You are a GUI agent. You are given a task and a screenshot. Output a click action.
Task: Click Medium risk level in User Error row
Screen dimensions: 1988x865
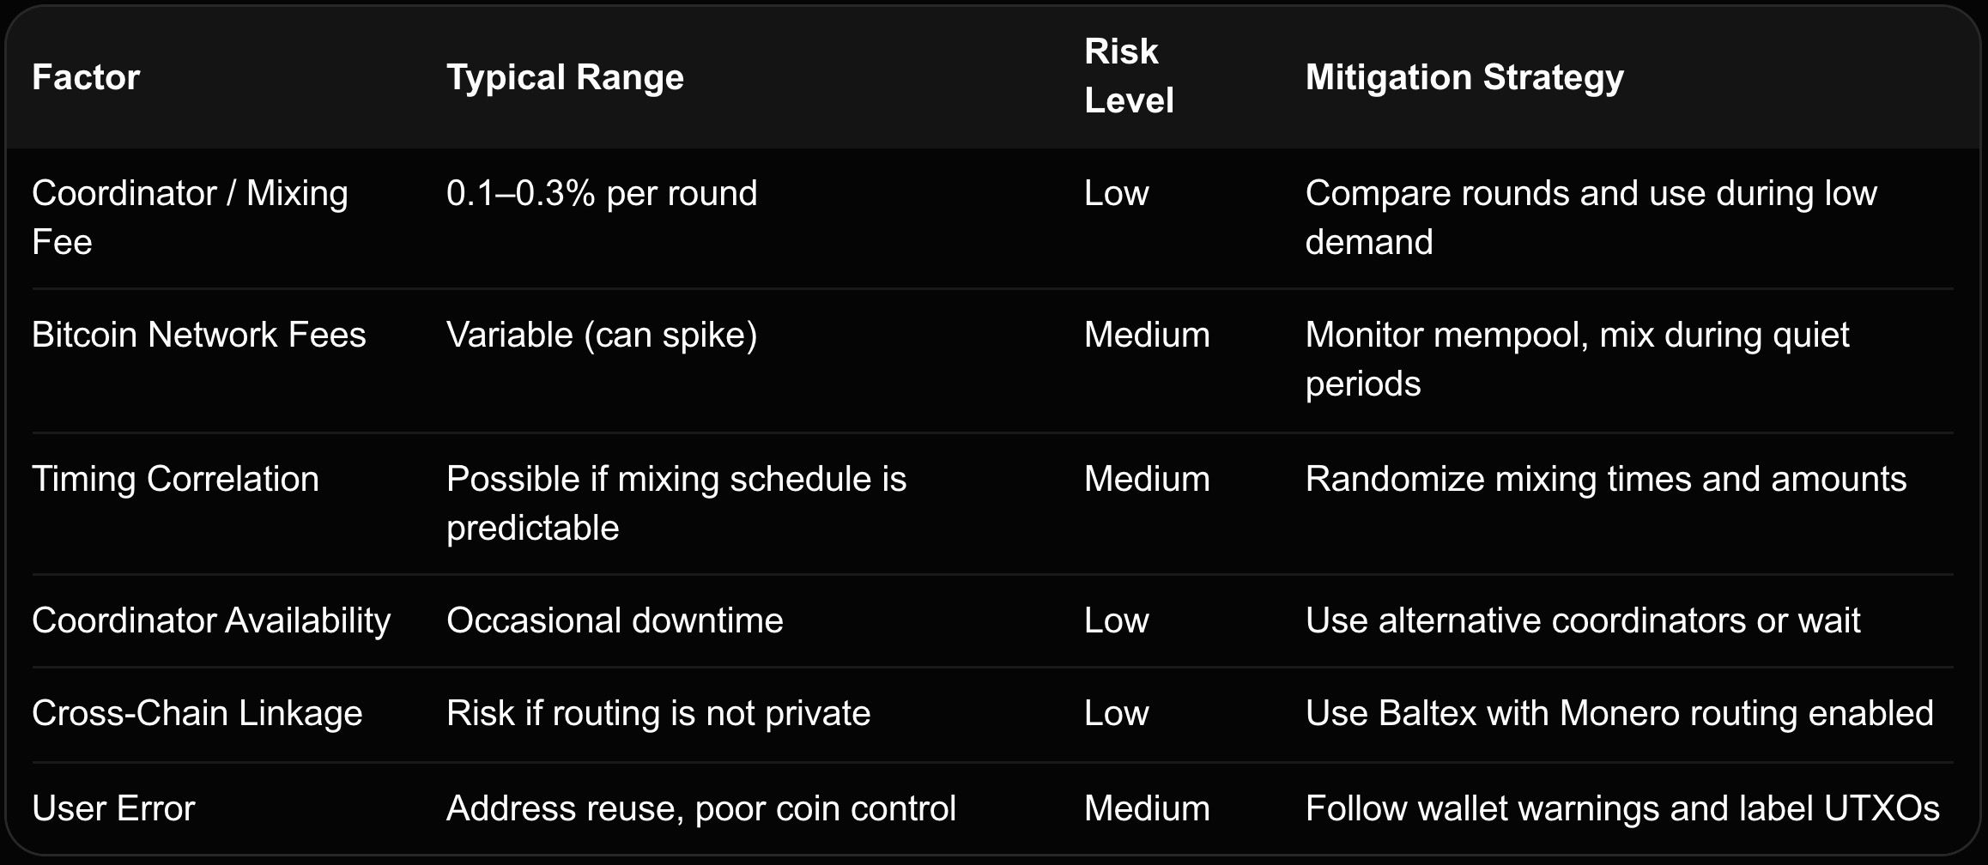[1147, 808]
